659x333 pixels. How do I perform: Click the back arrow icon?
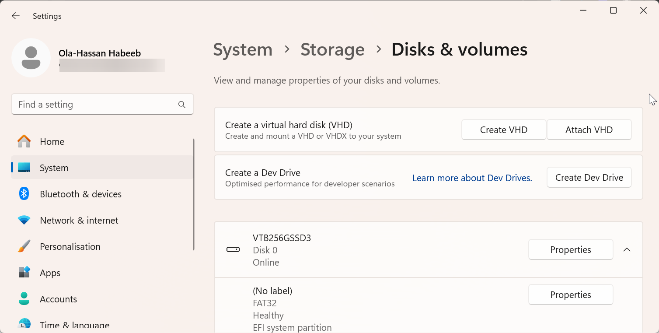(16, 16)
